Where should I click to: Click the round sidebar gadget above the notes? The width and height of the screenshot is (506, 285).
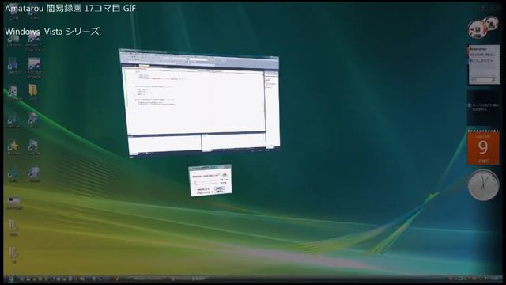(483, 27)
